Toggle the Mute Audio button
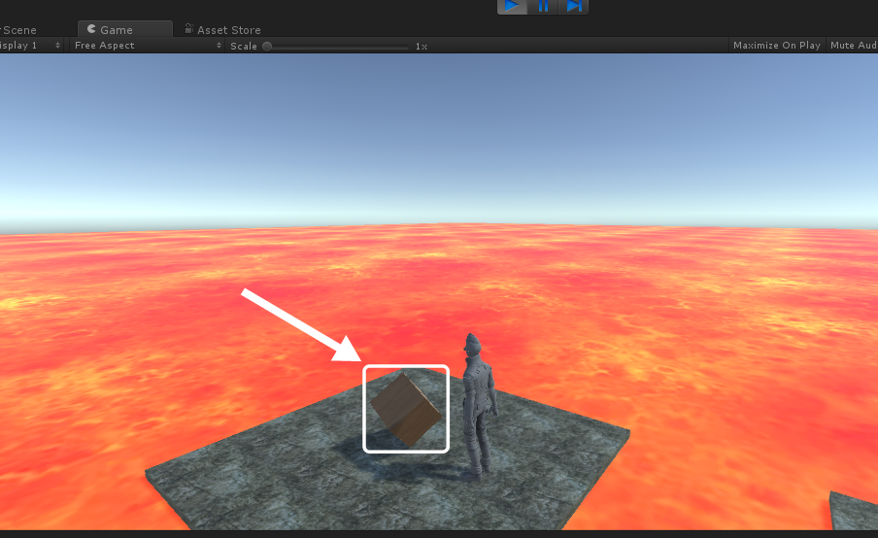Image resolution: width=878 pixels, height=538 pixels. 853,46
